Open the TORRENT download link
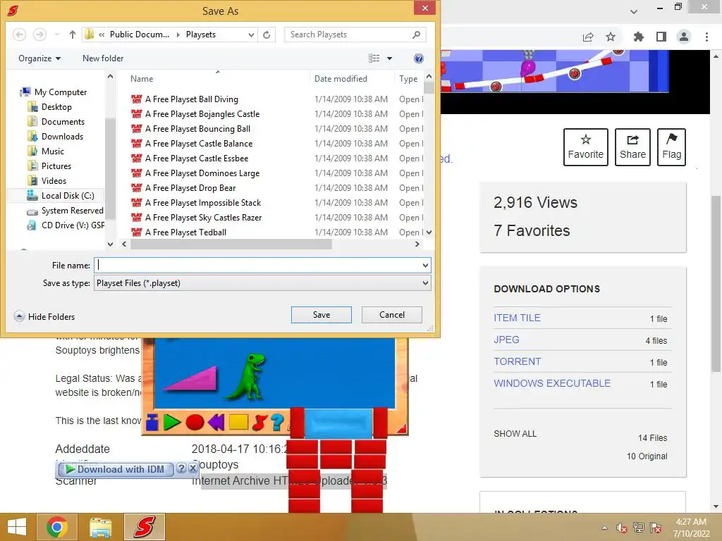 click(517, 361)
